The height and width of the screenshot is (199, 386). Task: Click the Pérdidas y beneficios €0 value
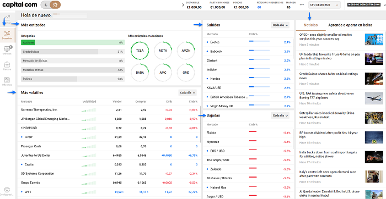point(259,7)
